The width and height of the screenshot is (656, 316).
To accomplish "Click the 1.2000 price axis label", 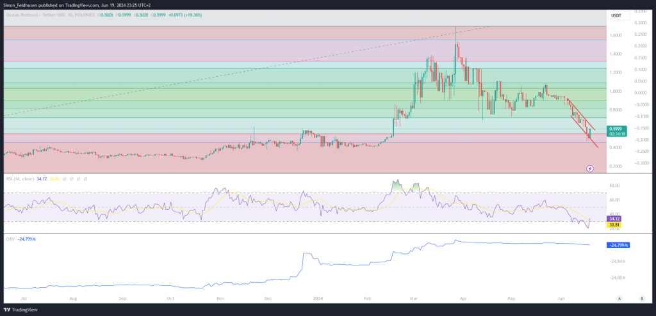I will pyautogui.click(x=616, y=72).
